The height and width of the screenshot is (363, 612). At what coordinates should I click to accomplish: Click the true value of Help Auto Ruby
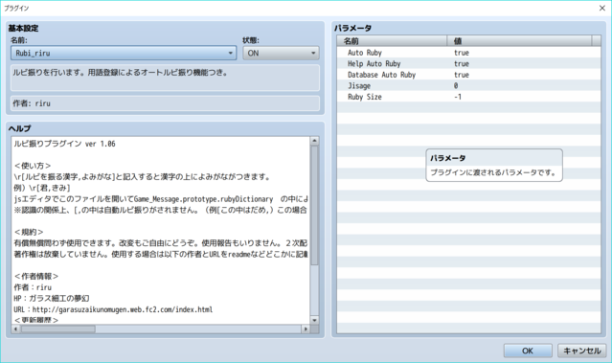coord(462,63)
